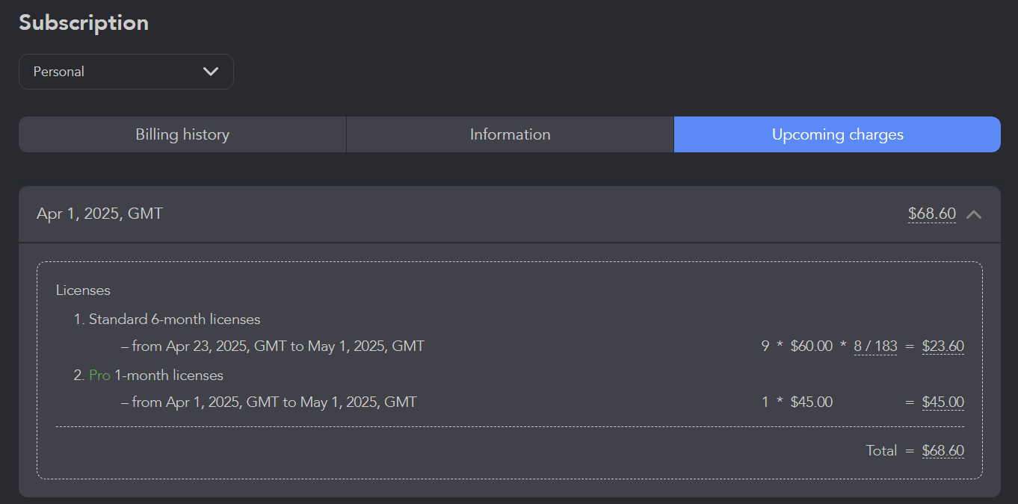Click the Apr 1 to May 1 date range
1018x504 pixels.
coord(274,402)
